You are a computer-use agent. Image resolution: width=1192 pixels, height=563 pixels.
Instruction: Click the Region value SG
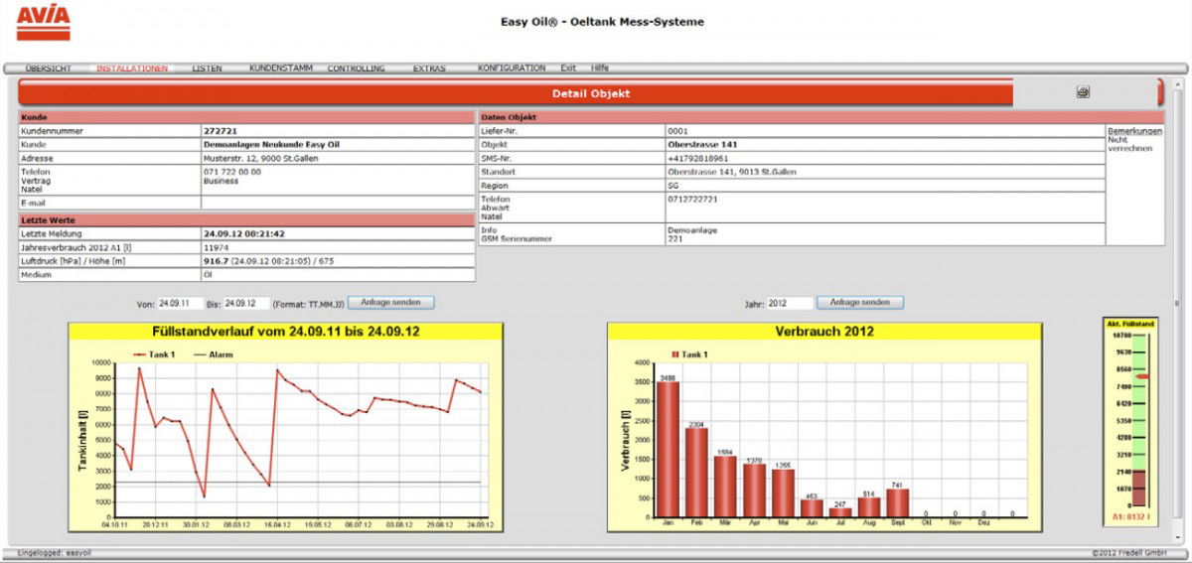673,186
